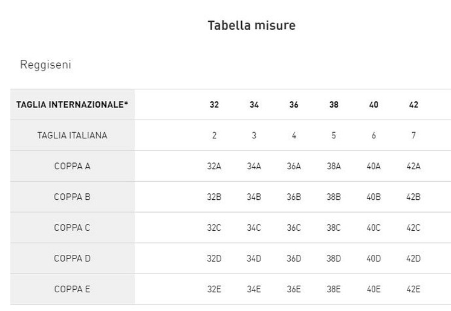Click the COPPA E row label
The image size is (451, 311).
click(x=72, y=289)
